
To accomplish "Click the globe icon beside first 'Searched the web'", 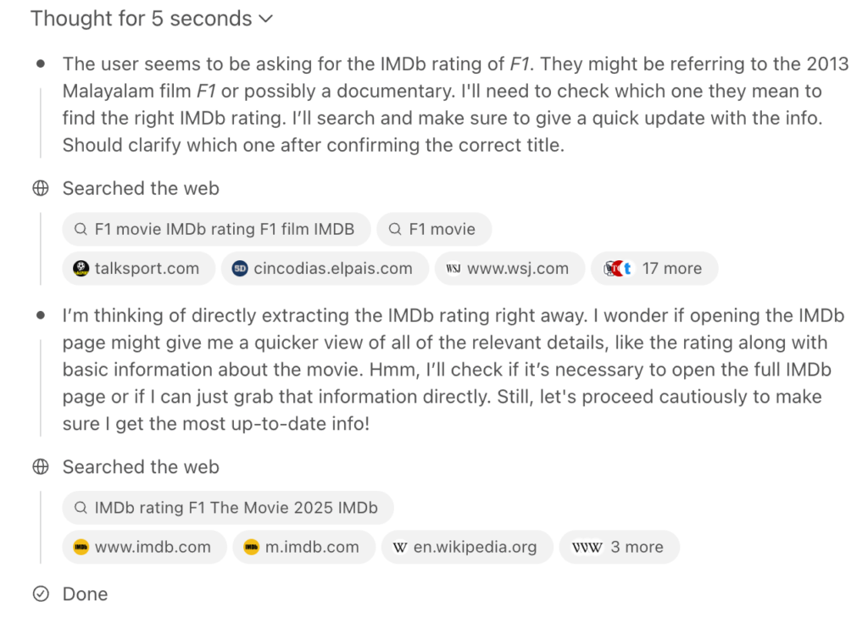I will click(x=41, y=188).
